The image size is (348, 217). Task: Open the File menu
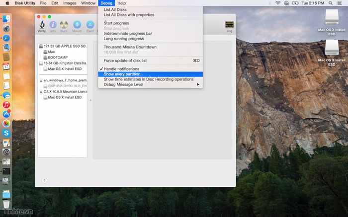(x=43, y=3)
